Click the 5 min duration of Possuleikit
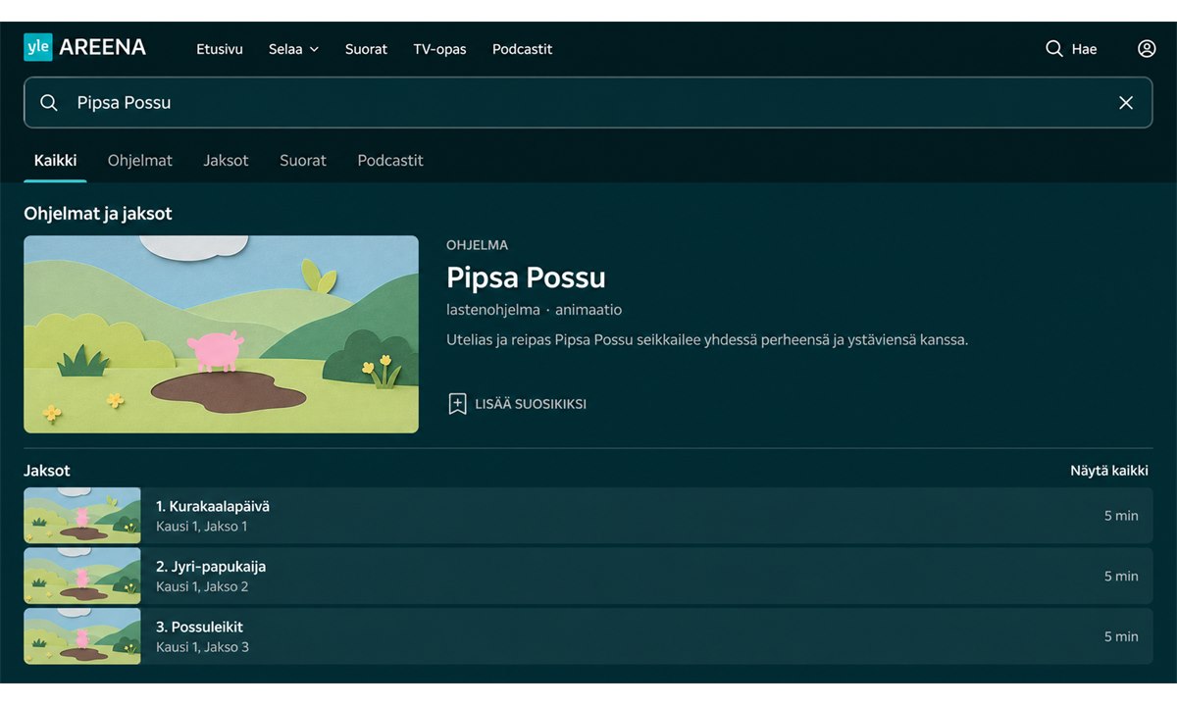Image resolution: width=1177 pixels, height=706 pixels. [1121, 636]
